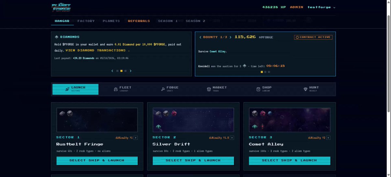Select first dot in Diamonds panel pager

tap(118, 71)
